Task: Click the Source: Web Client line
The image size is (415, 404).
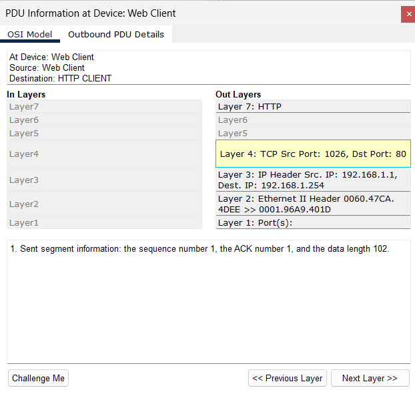Action: click(x=47, y=68)
